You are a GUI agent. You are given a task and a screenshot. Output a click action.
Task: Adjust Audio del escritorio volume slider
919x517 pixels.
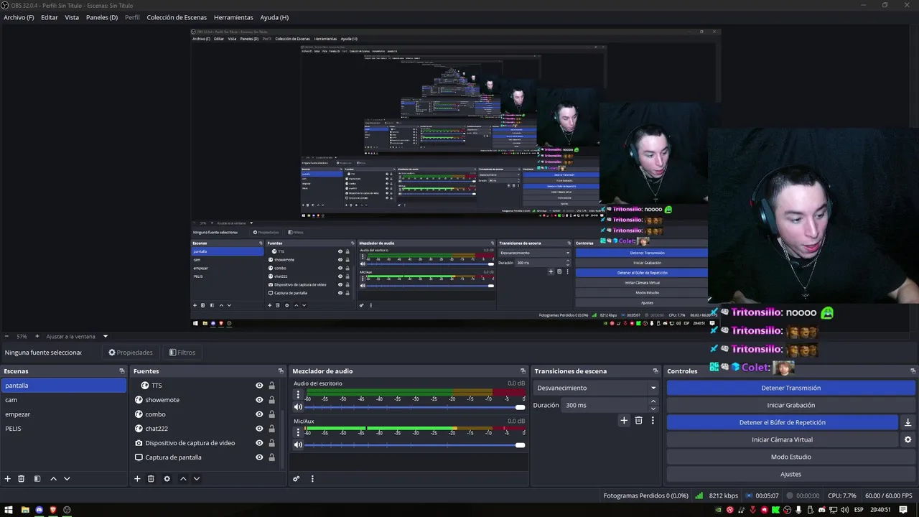[x=416, y=407]
